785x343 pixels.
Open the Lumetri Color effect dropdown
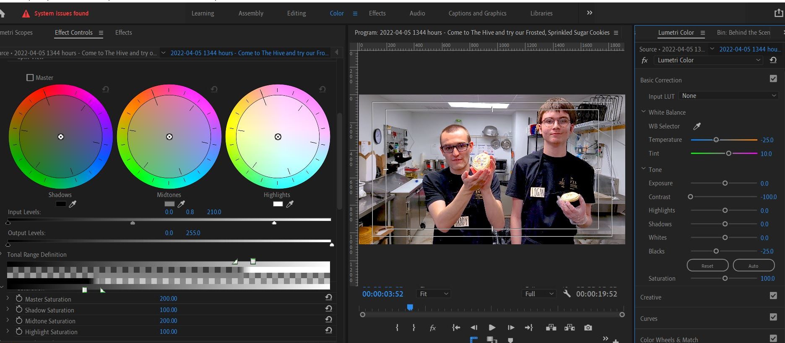708,60
